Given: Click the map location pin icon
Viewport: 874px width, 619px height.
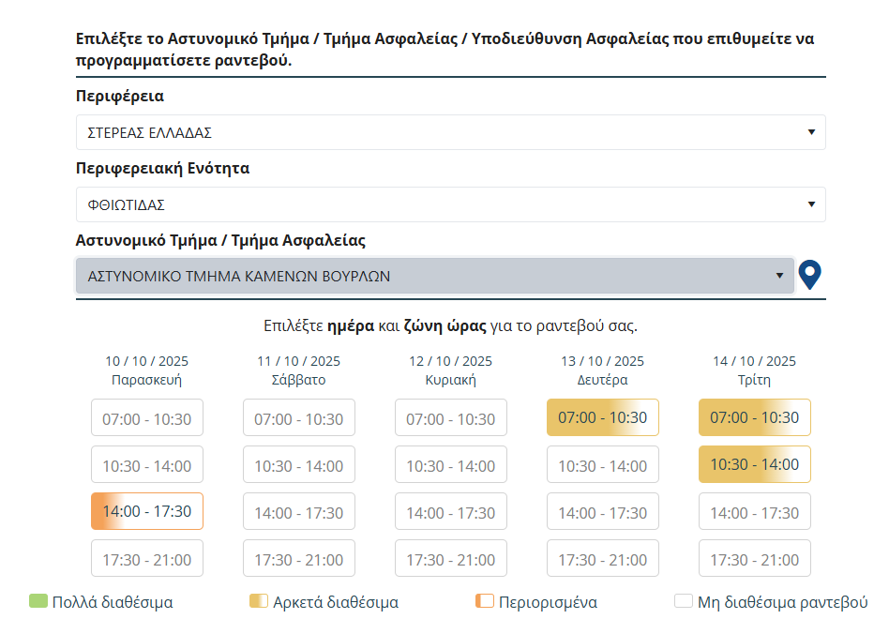Looking at the screenshot, I should tap(809, 275).
